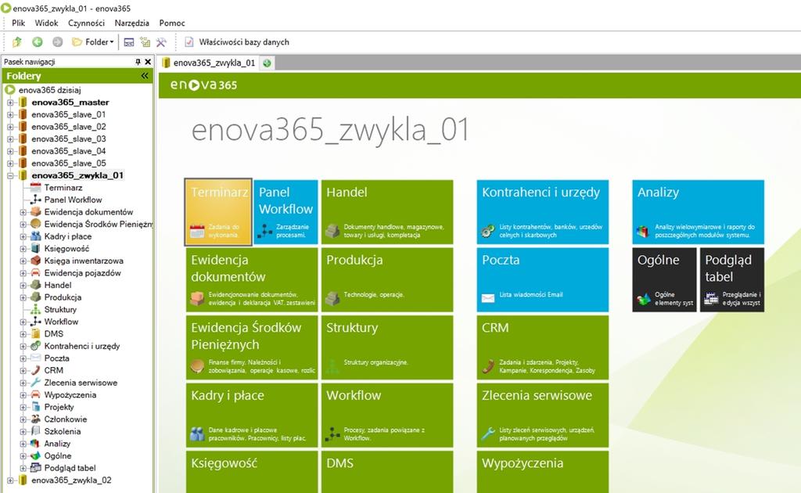The height and width of the screenshot is (493, 801).
Task: Click Analizy icon in tree
Action: tap(35, 444)
